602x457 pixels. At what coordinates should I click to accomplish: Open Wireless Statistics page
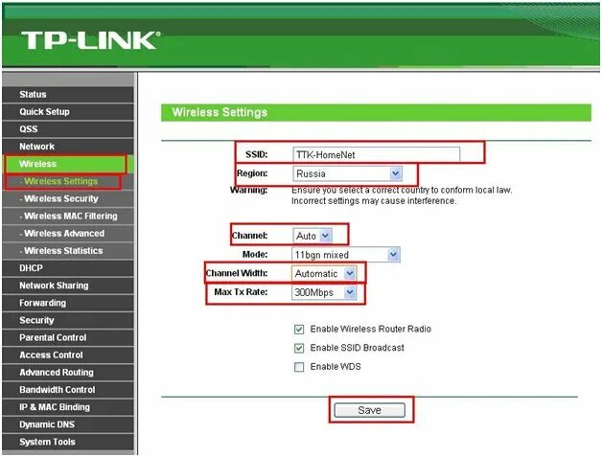coord(68,251)
